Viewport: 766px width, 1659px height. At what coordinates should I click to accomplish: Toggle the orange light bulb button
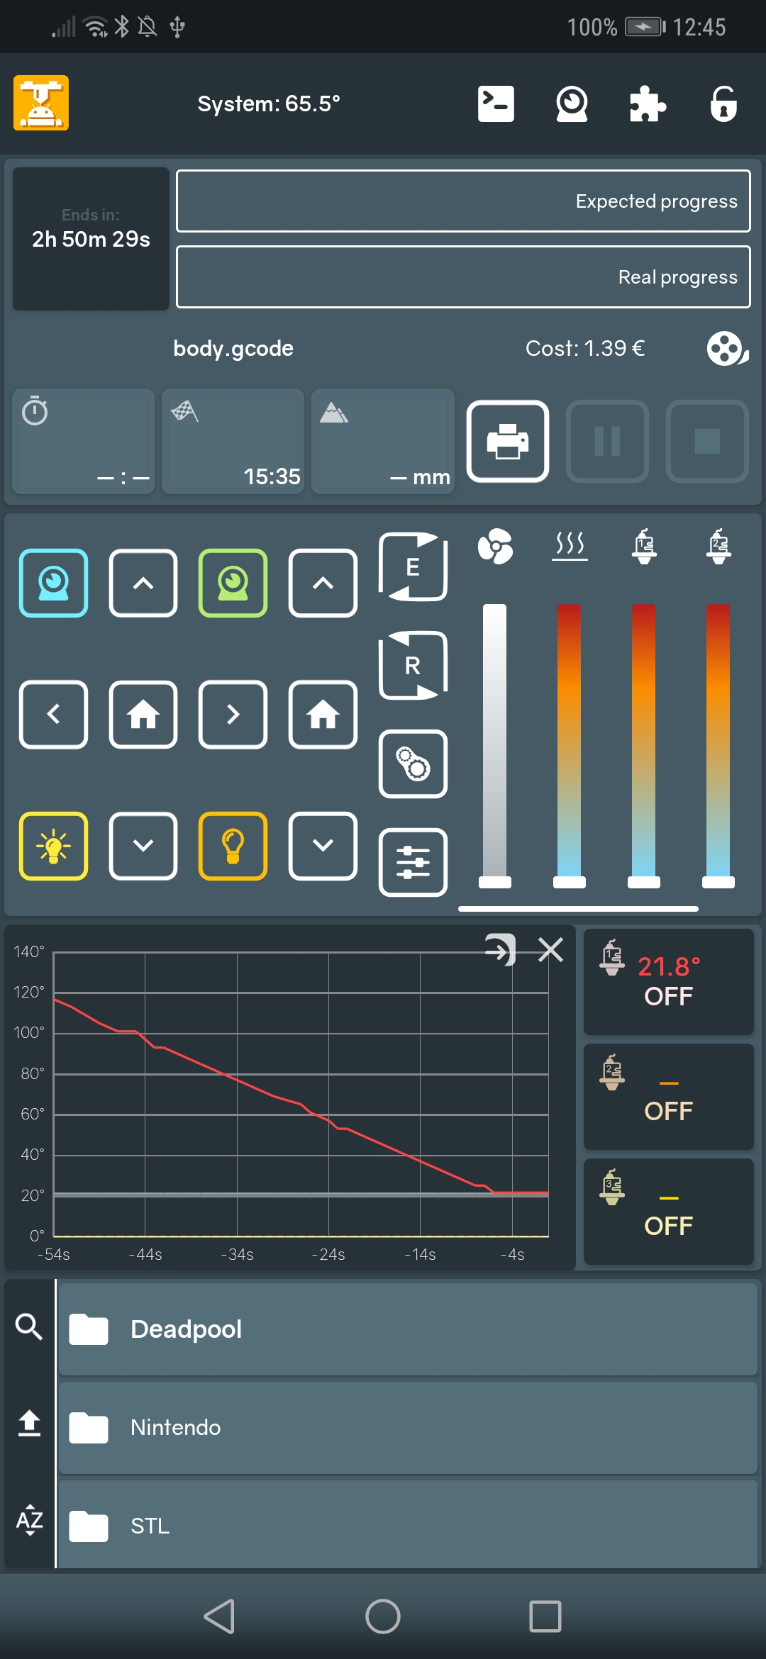pyautogui.click(x=233, y=846)
